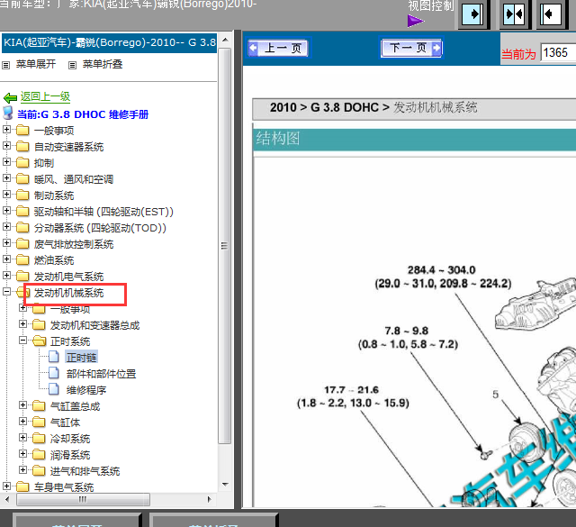Click the tree panel horizontal scrollbar thumb
The image size is (576, 527).
[83, 499]
